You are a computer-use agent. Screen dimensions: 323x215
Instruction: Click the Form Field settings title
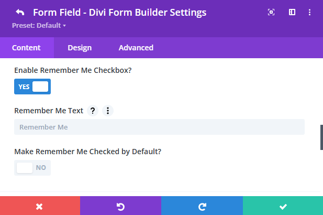(119, 12)
